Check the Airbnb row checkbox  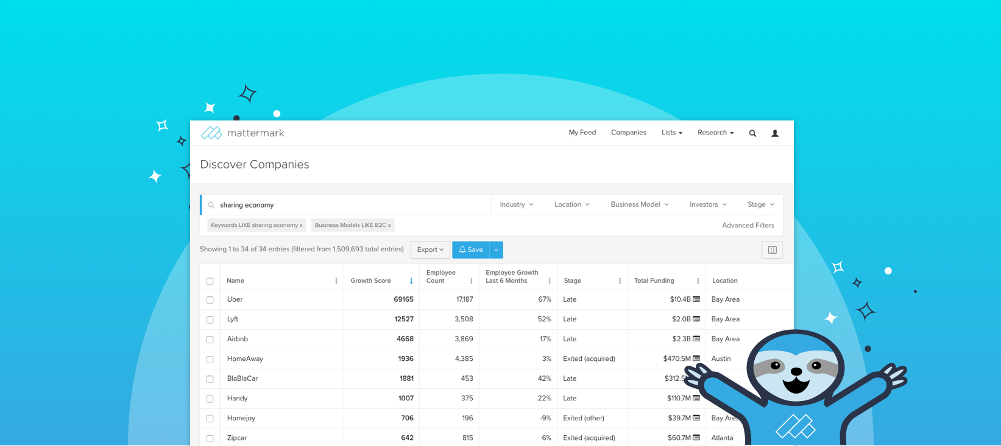(x=210, y=340)
